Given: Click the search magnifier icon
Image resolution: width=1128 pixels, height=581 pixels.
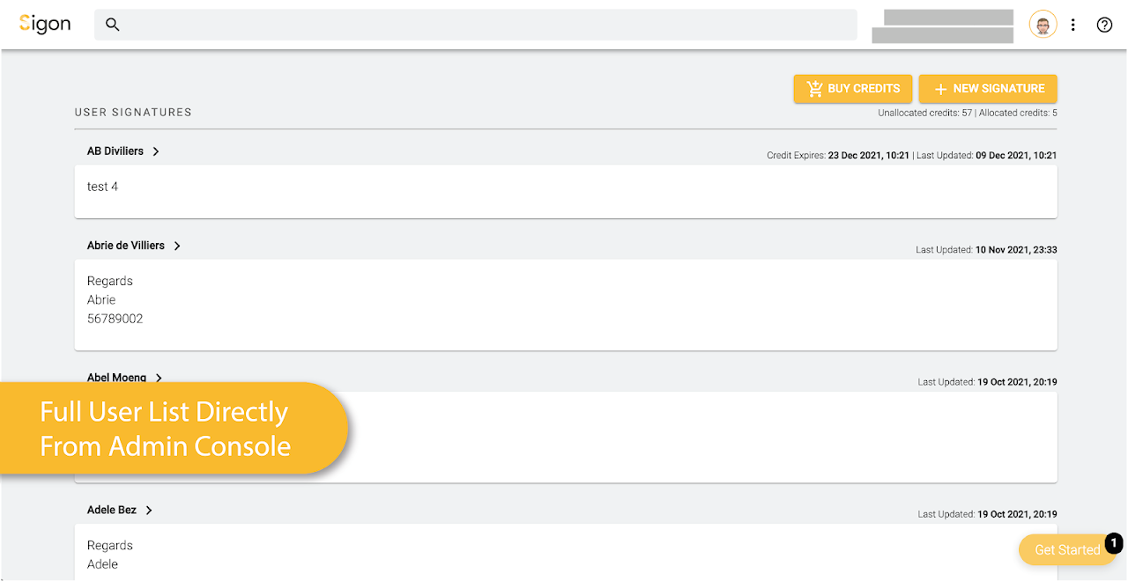Looking at the screenshot, I should [112, 25].
